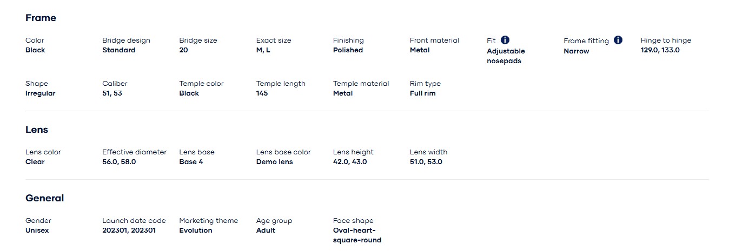Click the Face shape value text

pos(357,235)
